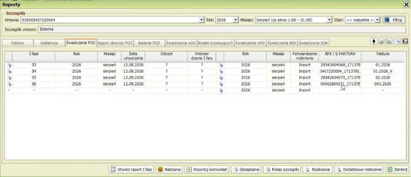Viewport: 411px width, 177px height.
Task: Click the Faktura cell 01.2026
Action: pos(383,65)
